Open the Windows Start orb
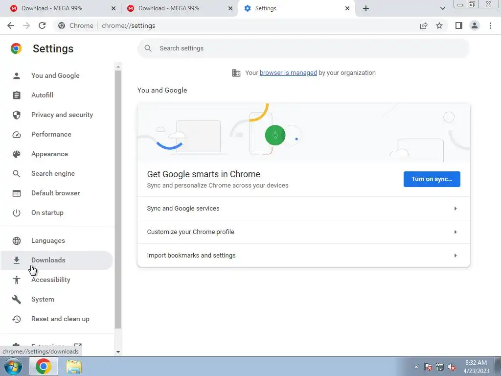The width and height of the screenshot is (501, 376). tap(13, 366)
